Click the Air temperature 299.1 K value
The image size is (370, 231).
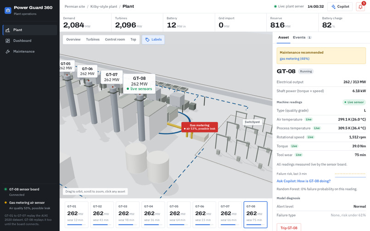point(352,120)
